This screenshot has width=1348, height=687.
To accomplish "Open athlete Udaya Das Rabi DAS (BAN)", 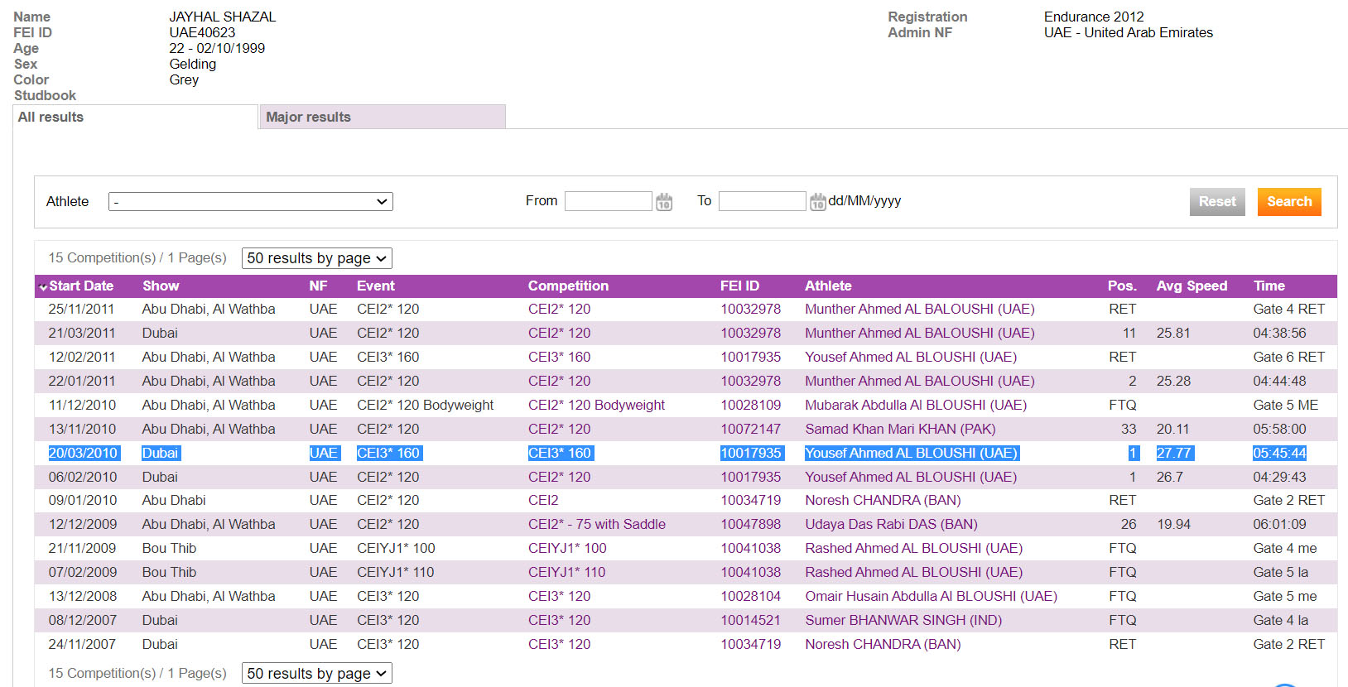I will [x=891, y=524].
